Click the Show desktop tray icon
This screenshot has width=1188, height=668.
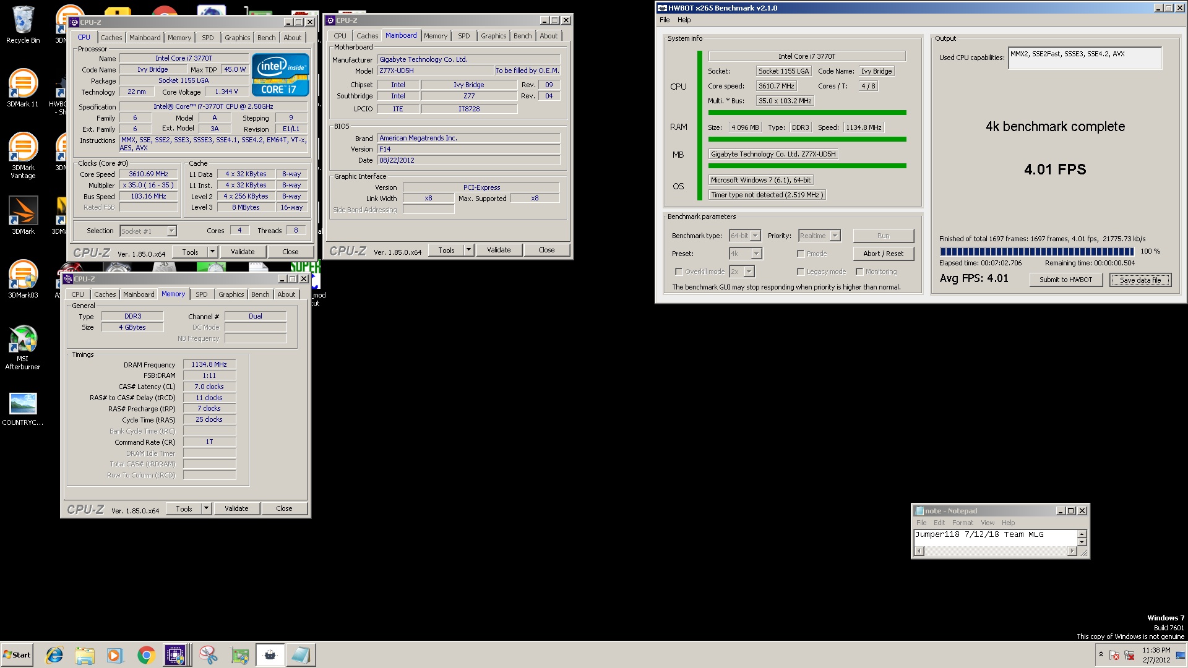coord(1181,655)
